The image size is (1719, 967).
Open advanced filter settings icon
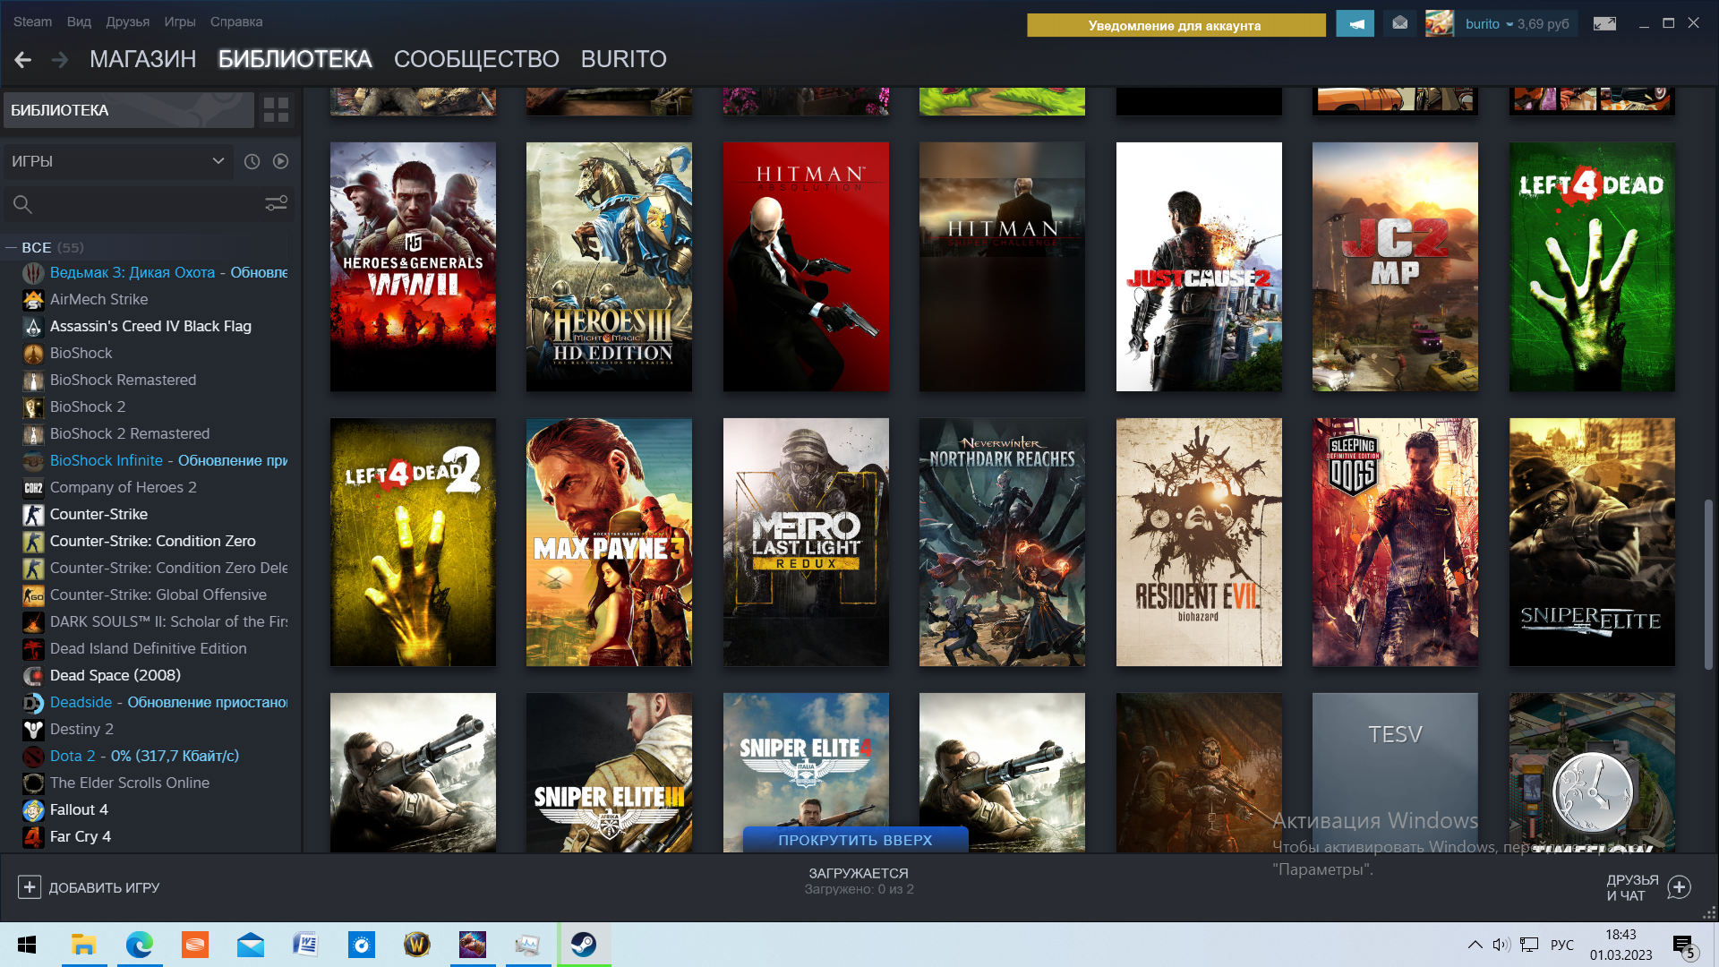pos(276,204)
